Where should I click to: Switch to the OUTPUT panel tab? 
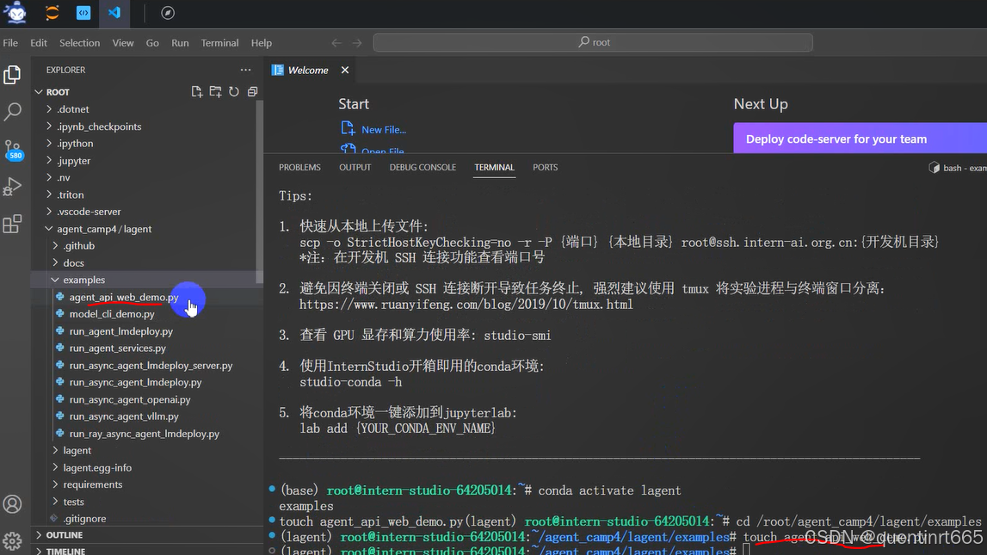coord(355,168)
